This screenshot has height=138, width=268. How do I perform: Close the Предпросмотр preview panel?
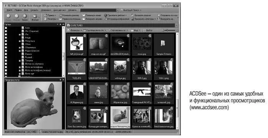click(x=63, y=80)
